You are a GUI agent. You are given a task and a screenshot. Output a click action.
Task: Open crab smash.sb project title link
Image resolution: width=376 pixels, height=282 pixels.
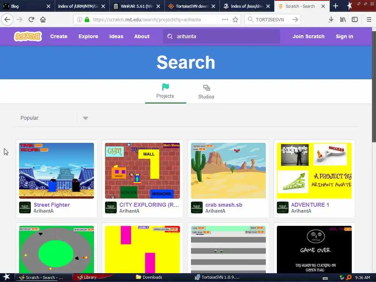coord(224,205)
